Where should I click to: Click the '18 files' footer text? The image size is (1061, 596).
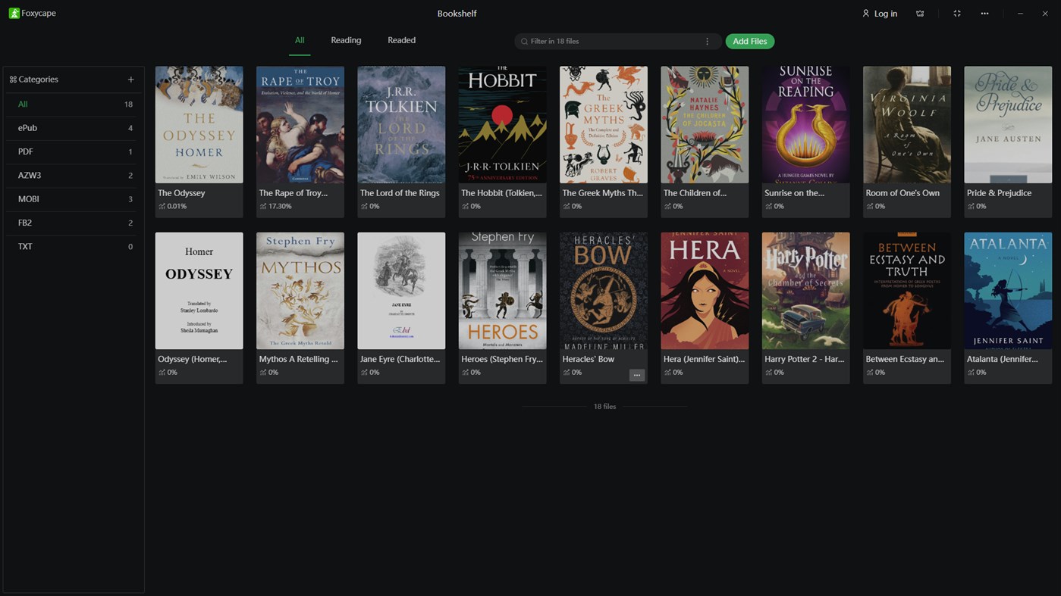point(604,407)
